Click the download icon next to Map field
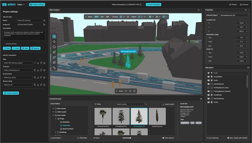The width and height of the screenshot is (252, 143). [x=38, y=63]
